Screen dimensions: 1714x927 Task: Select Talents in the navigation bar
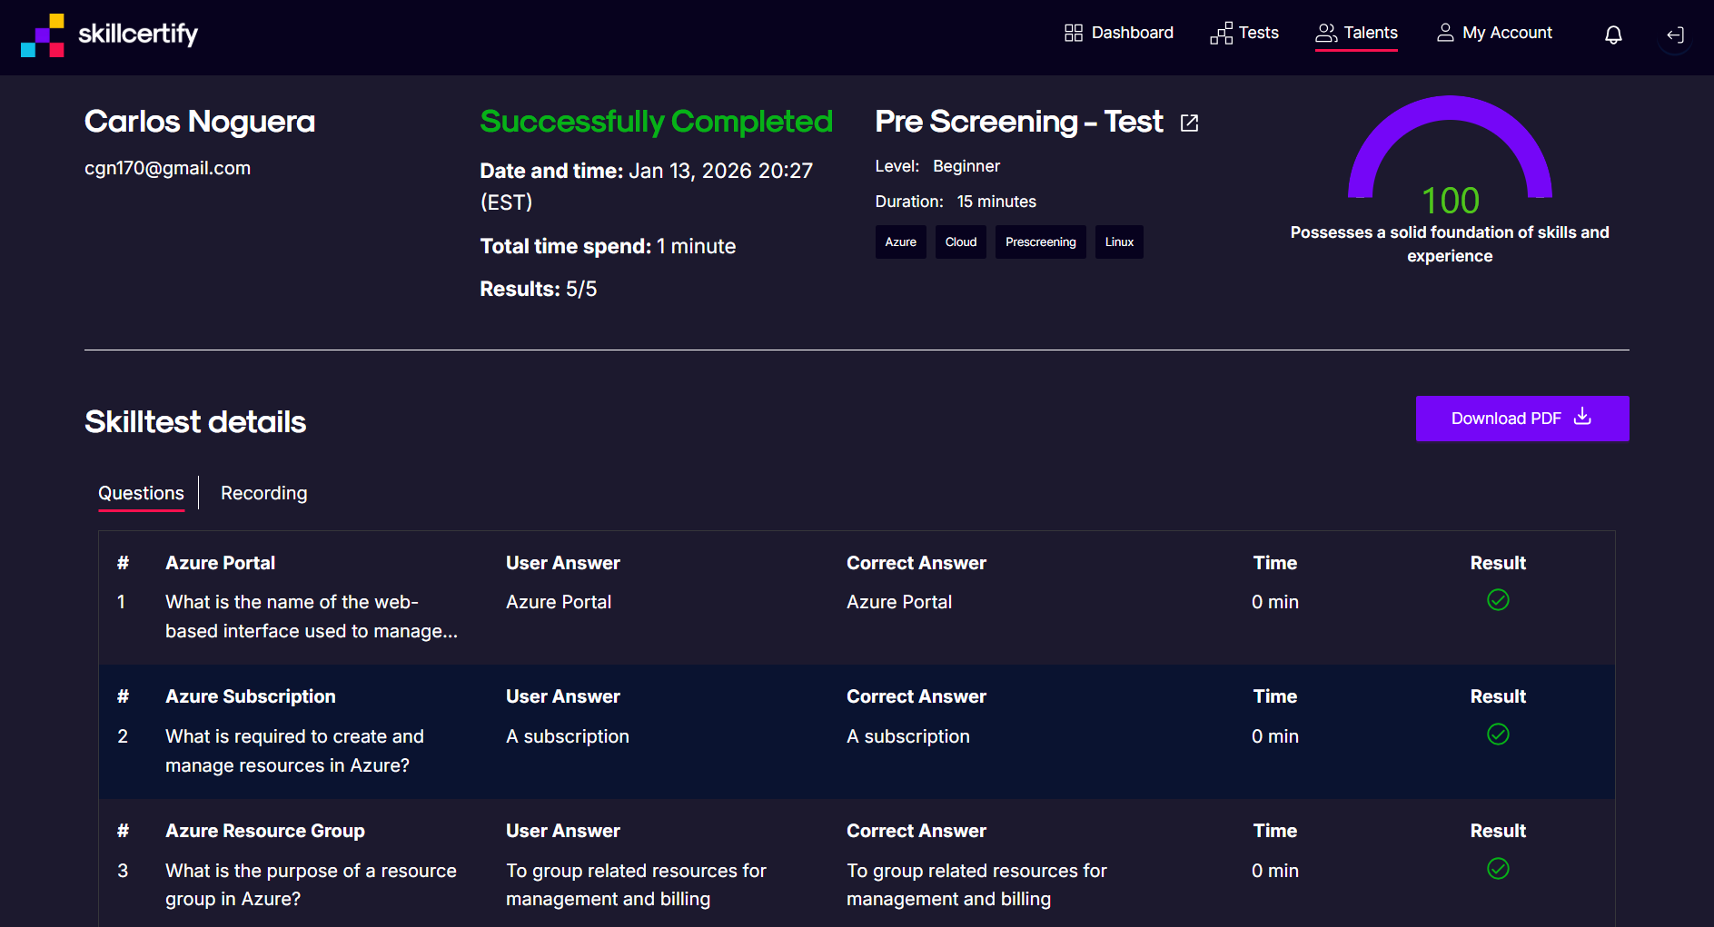coord(1356,33)
